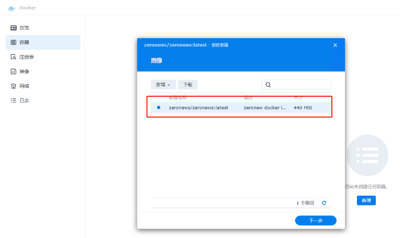This screenshot has height=238, width=404.
Task: Click the 总览 overview sidebar icon
Action: [14, 28]
